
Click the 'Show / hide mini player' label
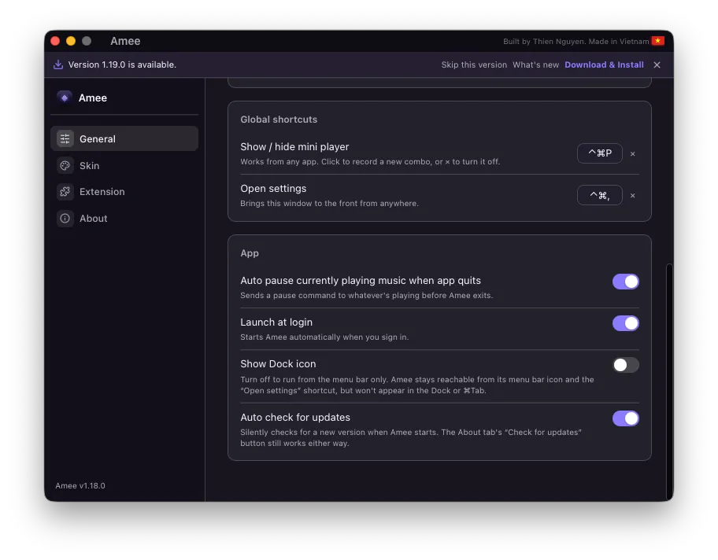pos(294,147)
